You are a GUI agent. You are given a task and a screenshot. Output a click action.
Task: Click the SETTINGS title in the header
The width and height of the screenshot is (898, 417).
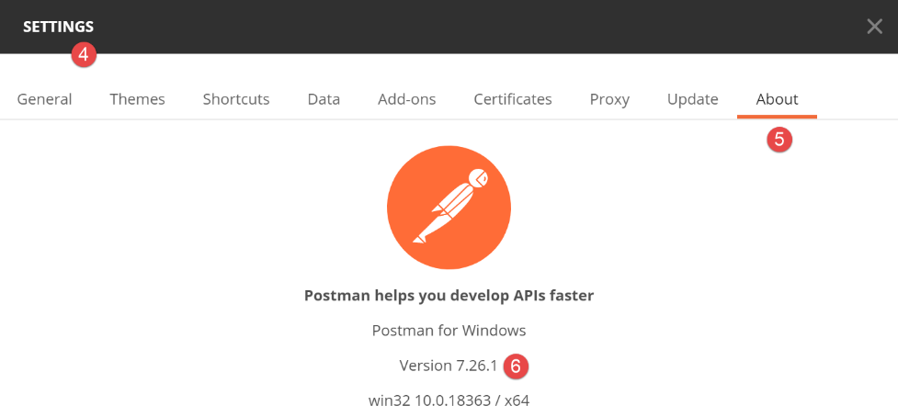coord(58,28)
